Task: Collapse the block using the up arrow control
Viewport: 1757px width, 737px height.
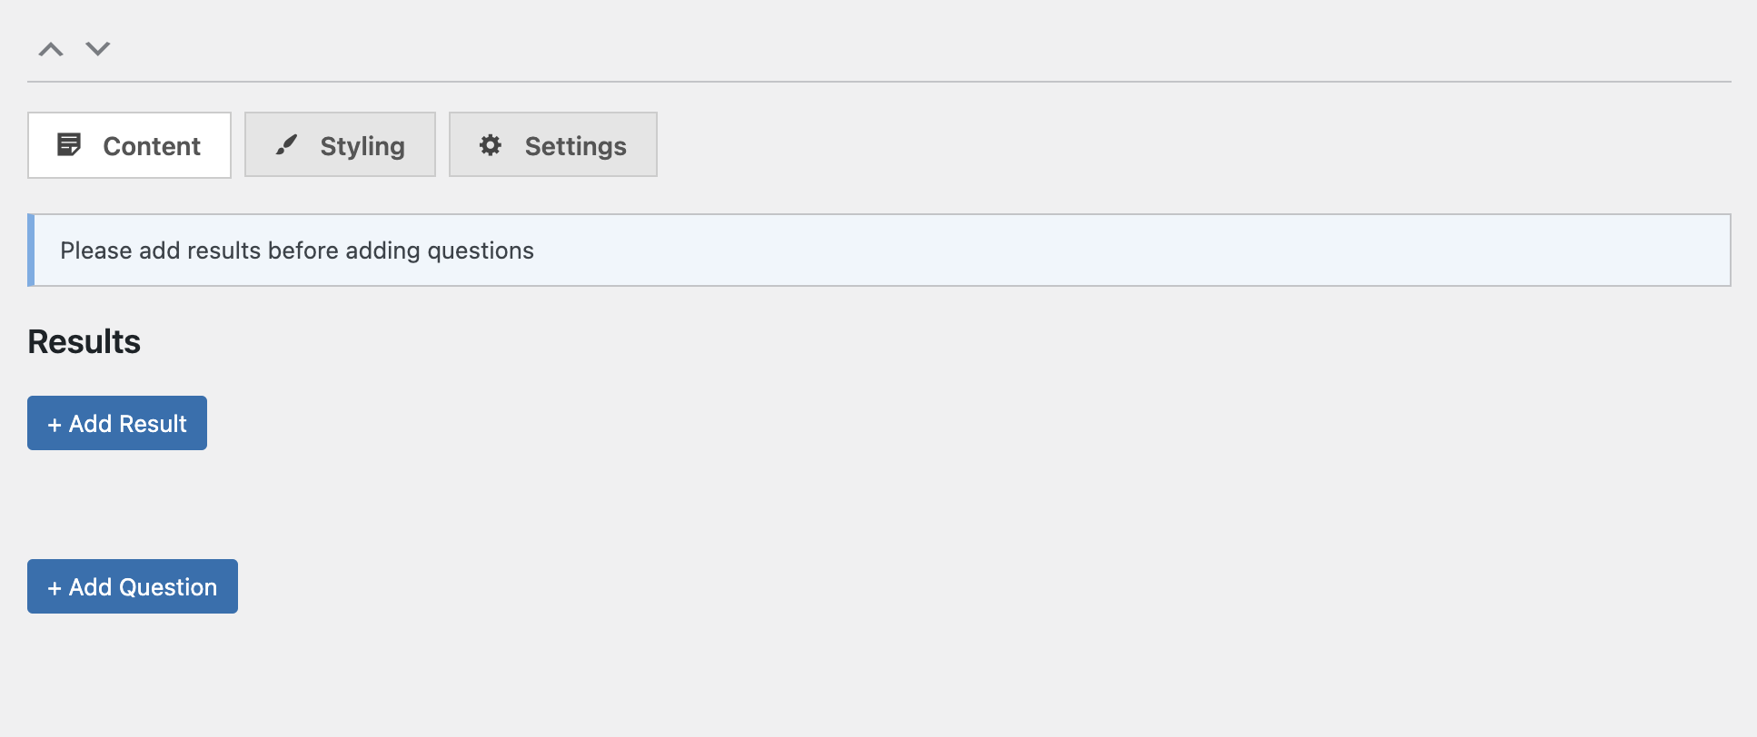Action: (x=51, y=49)
